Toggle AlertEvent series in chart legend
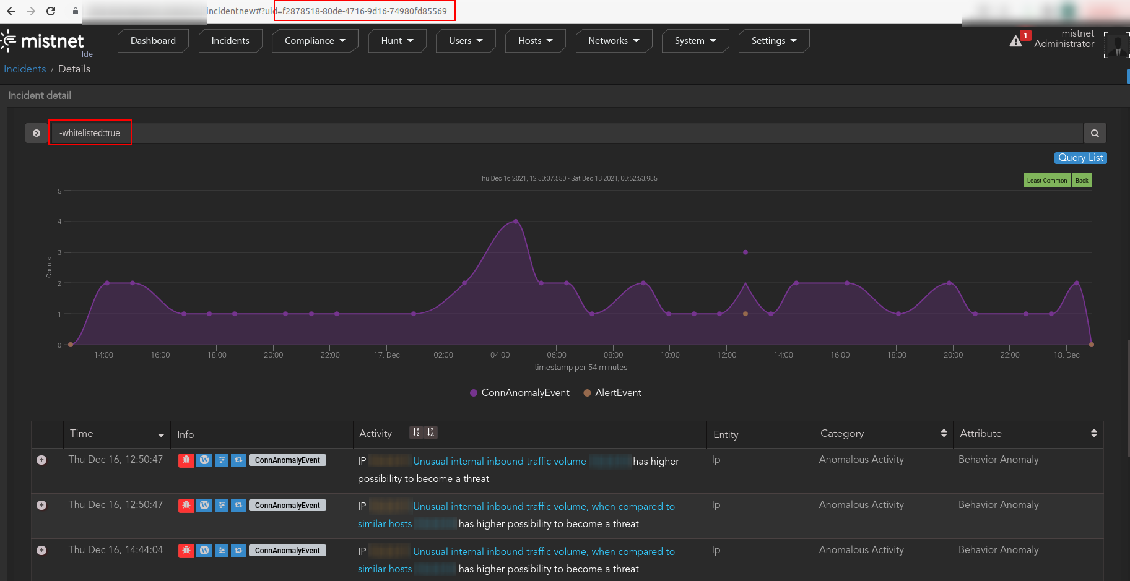 [x=612, y=393]
